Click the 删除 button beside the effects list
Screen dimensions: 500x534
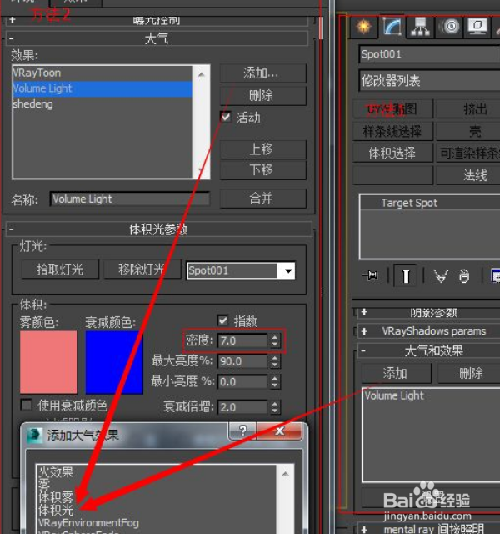[263, 96]
